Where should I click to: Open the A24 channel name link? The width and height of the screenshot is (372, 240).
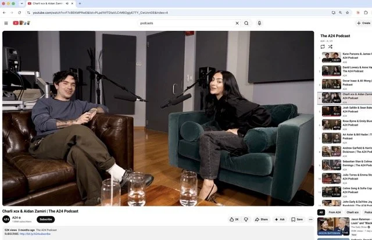[x=15, y=217]
